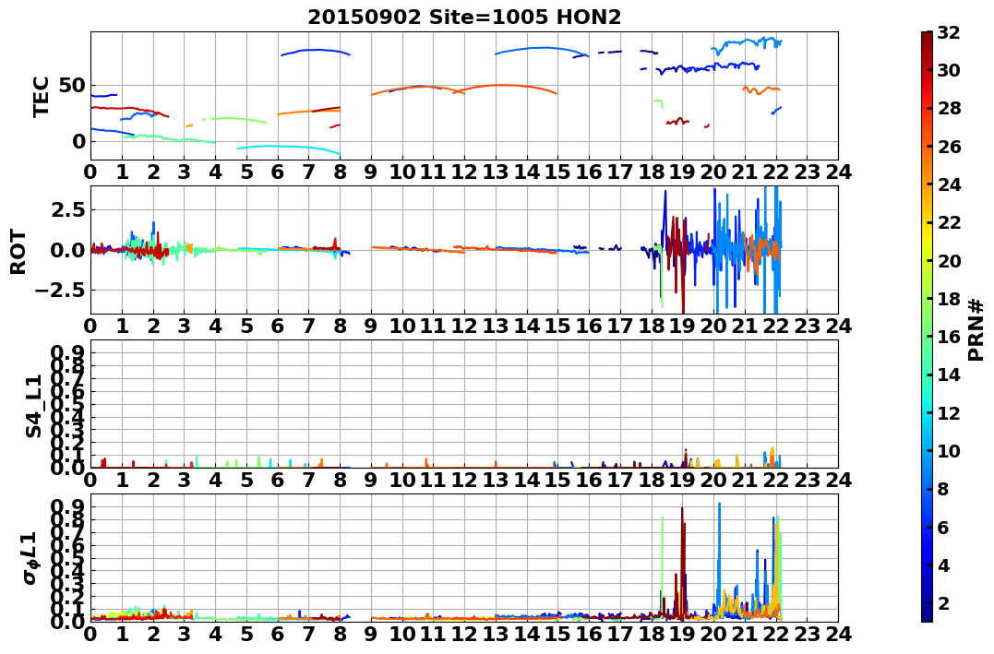Screen dimensions: 994x654
Task: Click hour tick '22' below the sigma-phi panel
Action: click(x=776, y=634)
